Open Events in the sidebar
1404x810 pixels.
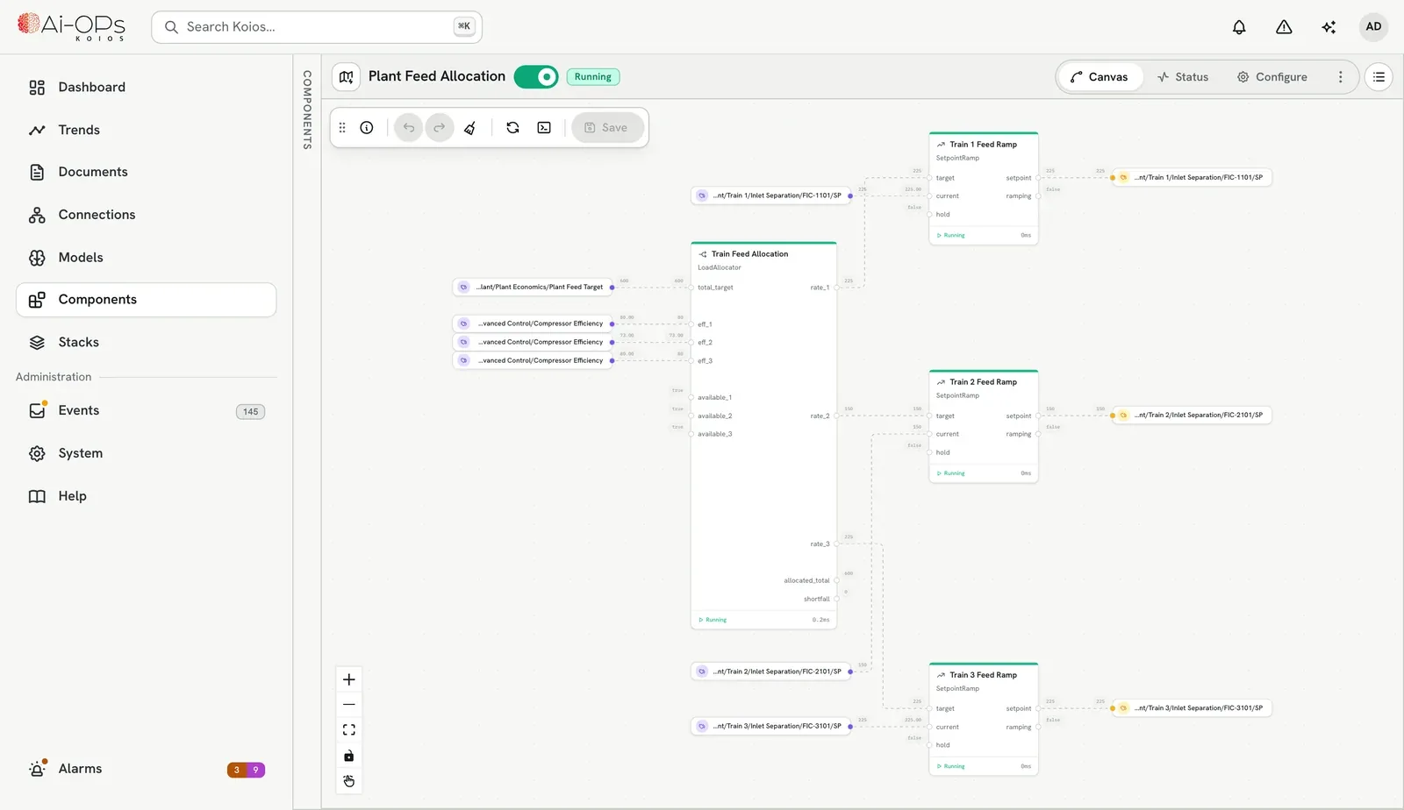pyautogui.click(x=146, y=410)
